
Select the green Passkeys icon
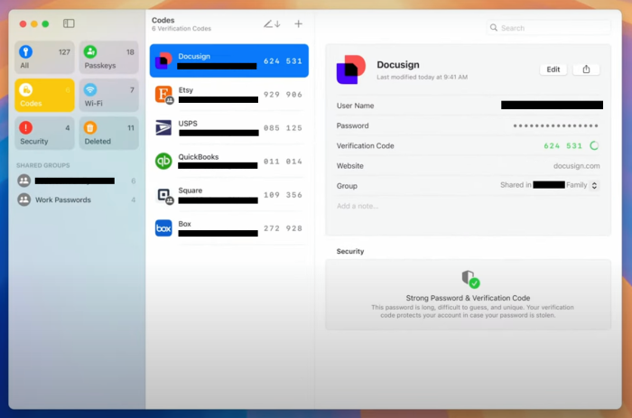click(90, 51)
